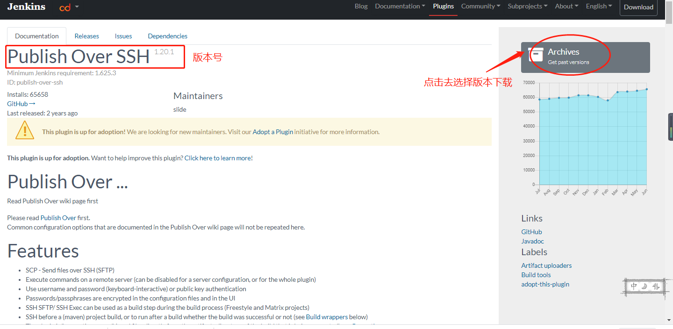673x329 pixels.
Task: Click the CD Foundation logo icon
Action: point(65,7)
